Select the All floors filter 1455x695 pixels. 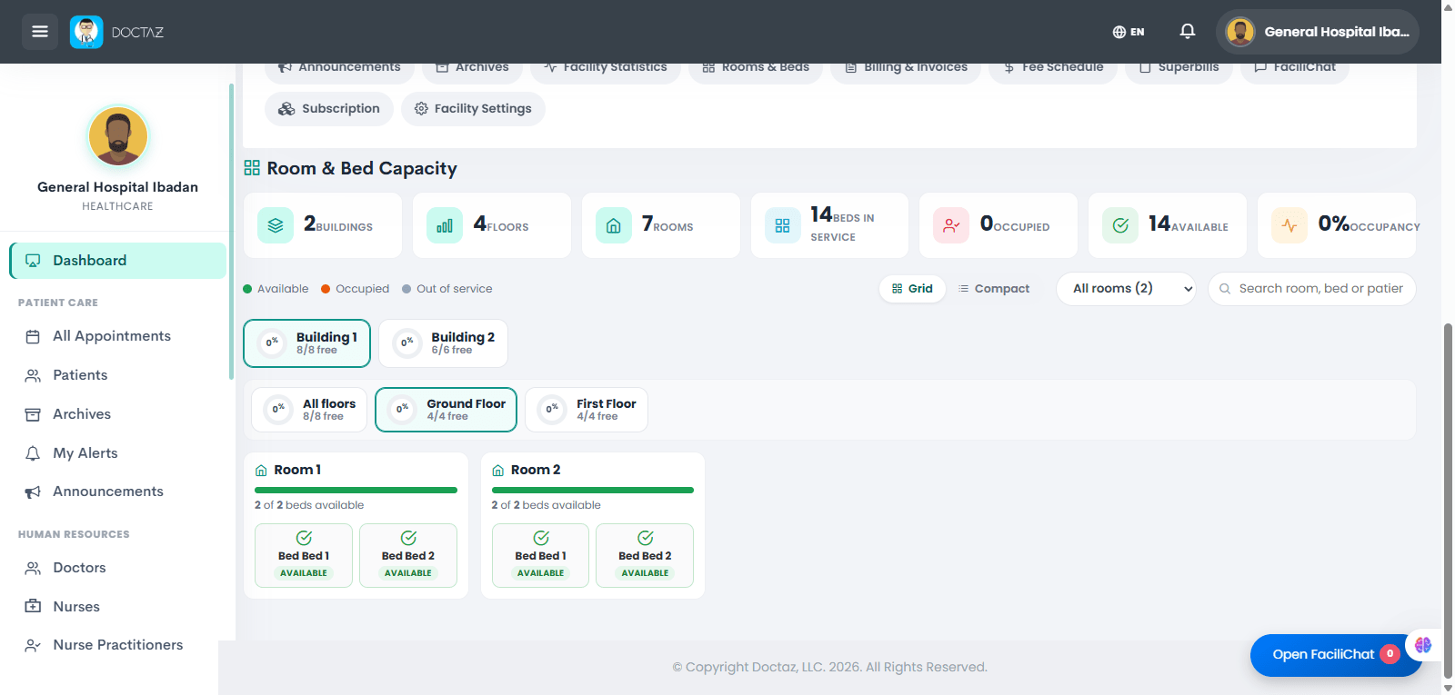tap(309, 410)
